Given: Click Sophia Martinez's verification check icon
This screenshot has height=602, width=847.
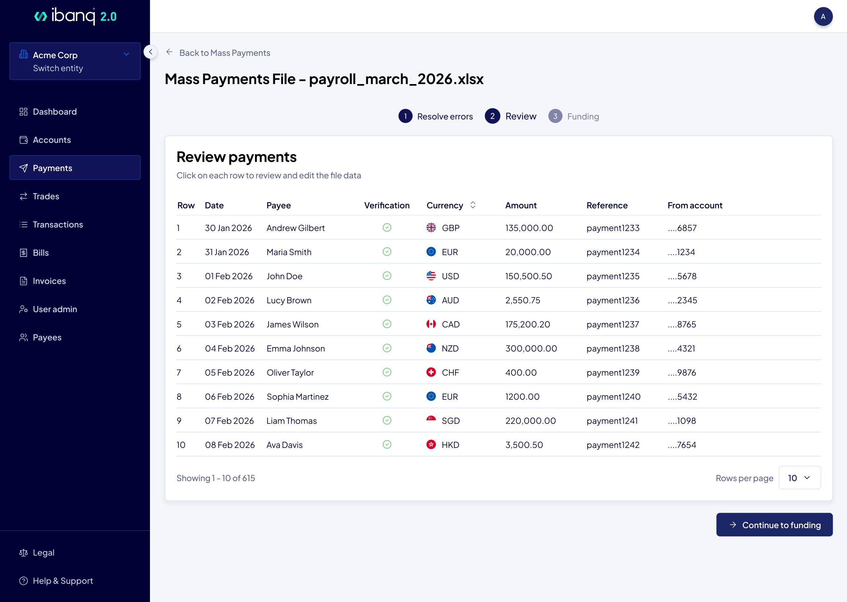Looking at the screenshot, I should click(x=387, y=396).
